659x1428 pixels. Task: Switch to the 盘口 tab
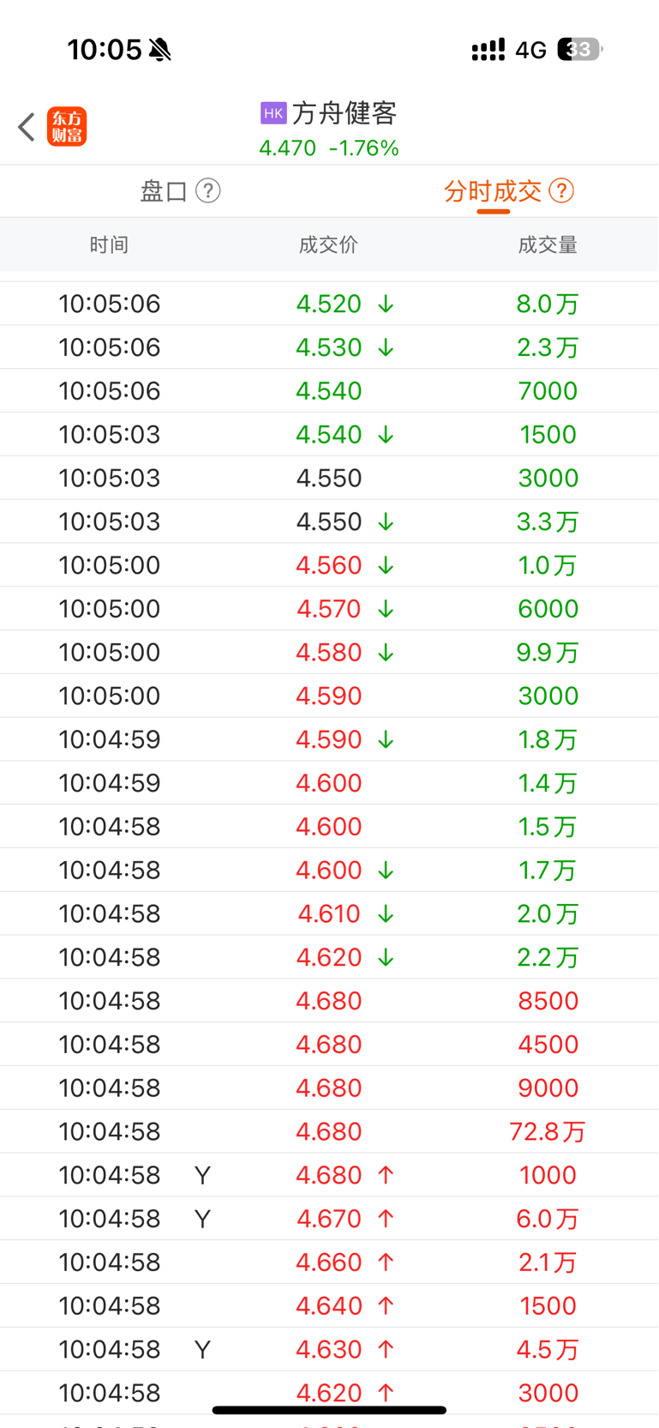click(164, 190)
